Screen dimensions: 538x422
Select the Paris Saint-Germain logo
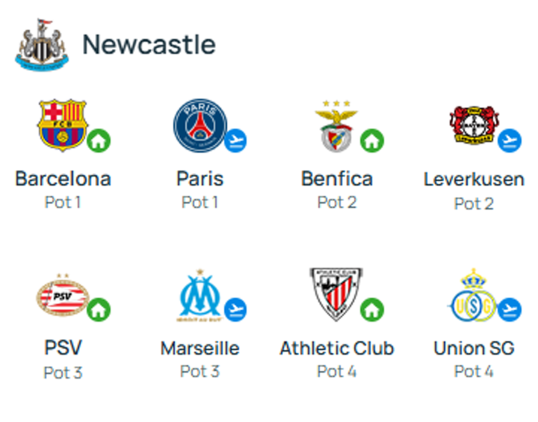200,123
